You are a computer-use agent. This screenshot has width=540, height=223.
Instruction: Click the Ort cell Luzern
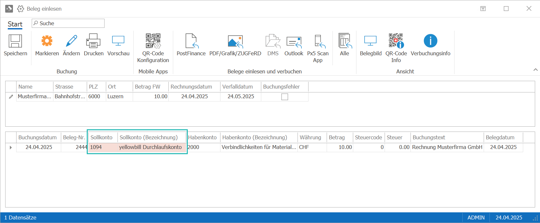[x=119, y=96]
